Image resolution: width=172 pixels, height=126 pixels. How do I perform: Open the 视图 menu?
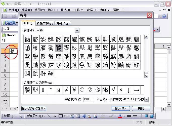coord(40,10)
